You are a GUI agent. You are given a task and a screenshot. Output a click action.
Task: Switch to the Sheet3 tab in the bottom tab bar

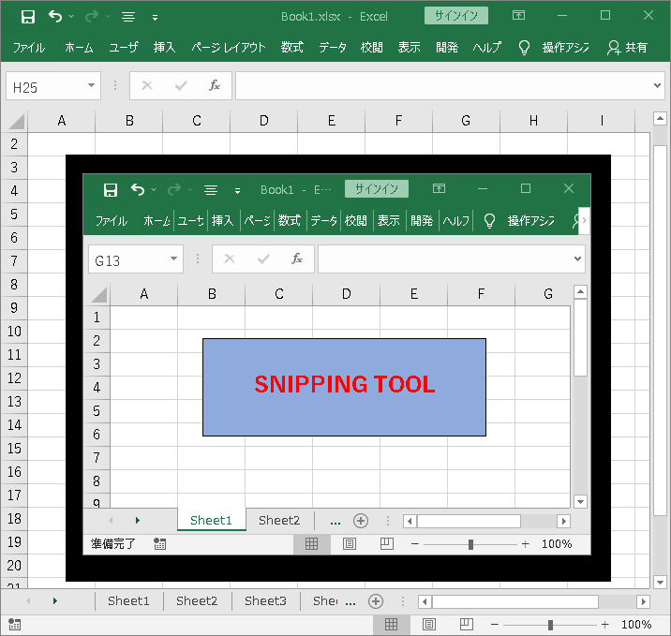coord(265,601)
